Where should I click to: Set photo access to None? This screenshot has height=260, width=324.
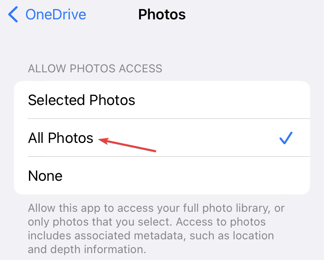pyautogui.click(x=162, y=175)
